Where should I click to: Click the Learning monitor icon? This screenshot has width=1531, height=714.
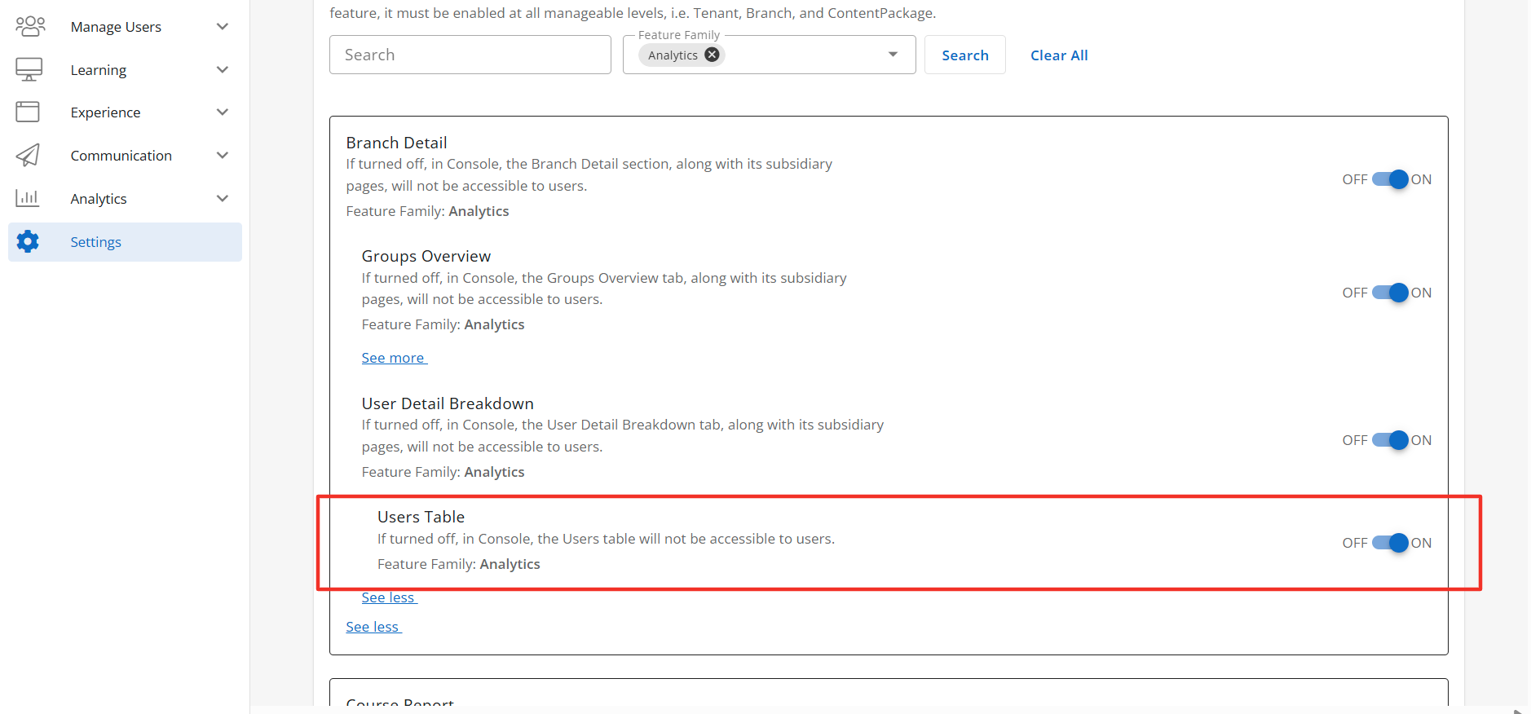point(29,70)
